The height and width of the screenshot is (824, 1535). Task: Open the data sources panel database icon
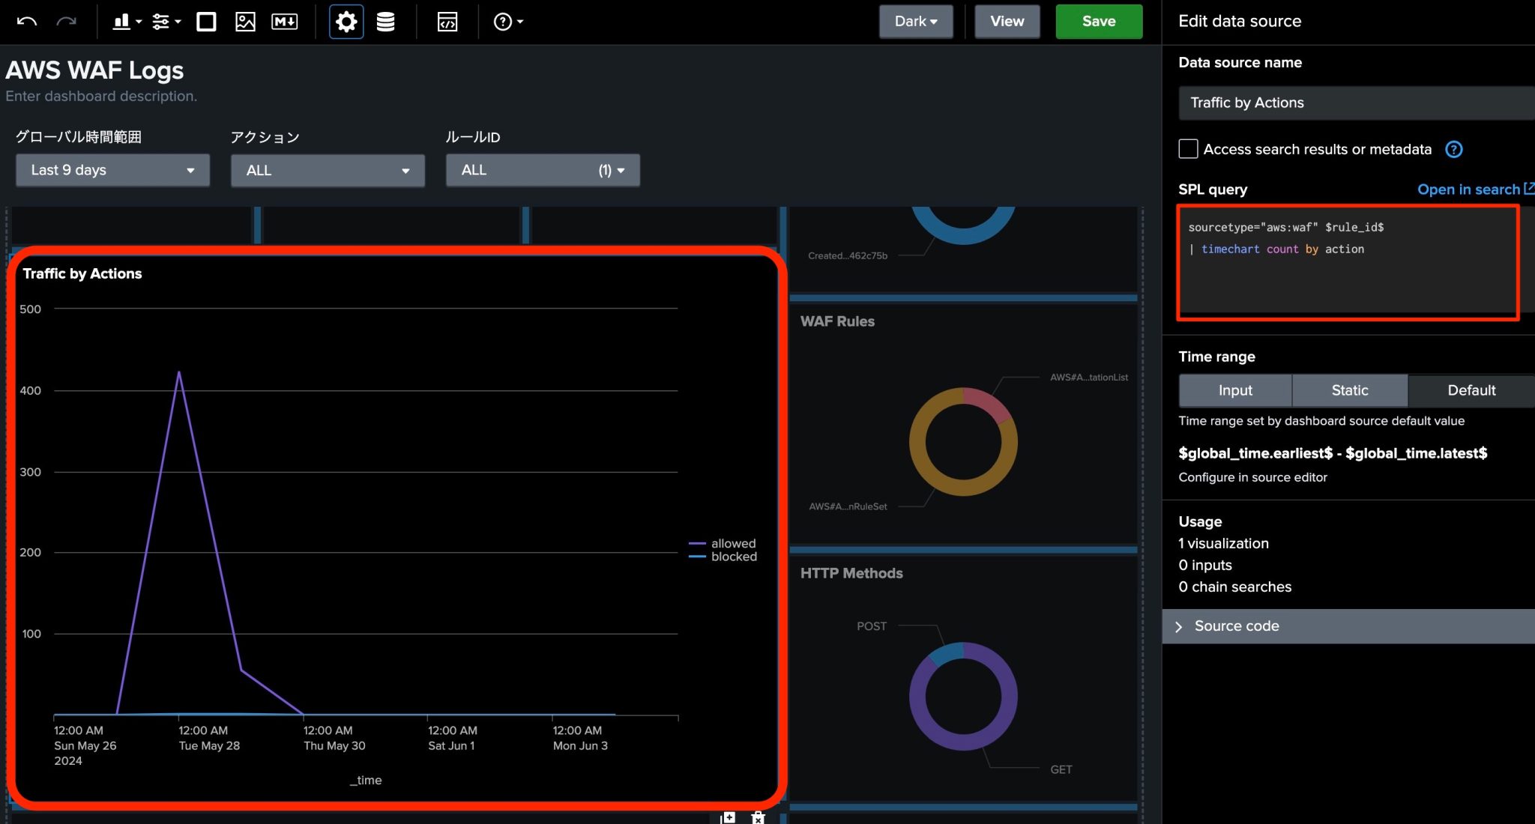[x=384, y=21]
